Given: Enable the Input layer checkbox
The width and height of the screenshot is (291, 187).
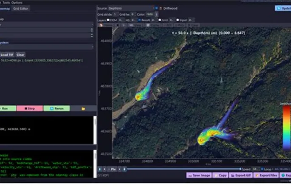Looking at the screenshot, I should tap(178, 20).
